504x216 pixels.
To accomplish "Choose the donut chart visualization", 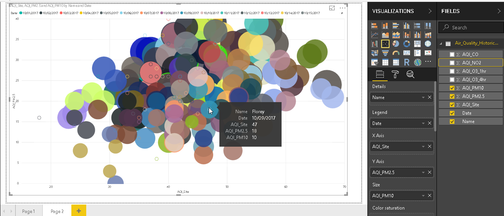I will 407,44.
